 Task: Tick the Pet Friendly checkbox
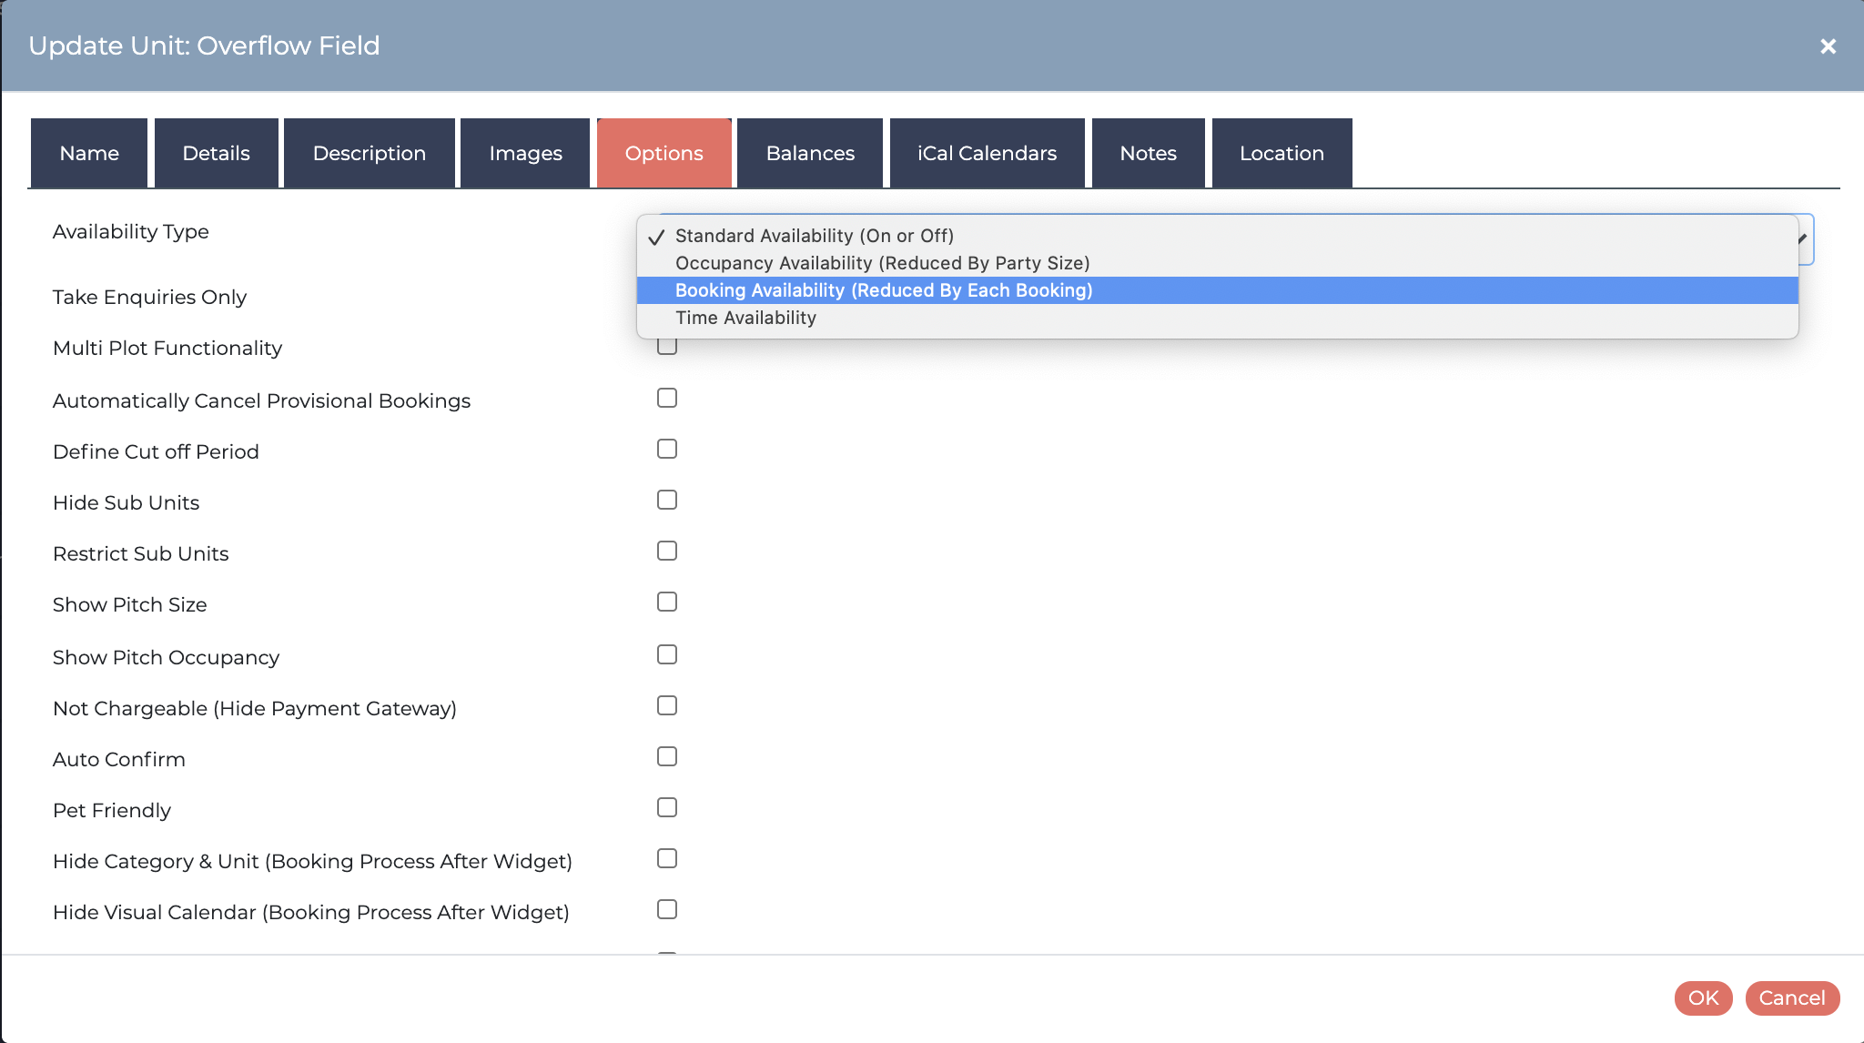pos(667,807)
